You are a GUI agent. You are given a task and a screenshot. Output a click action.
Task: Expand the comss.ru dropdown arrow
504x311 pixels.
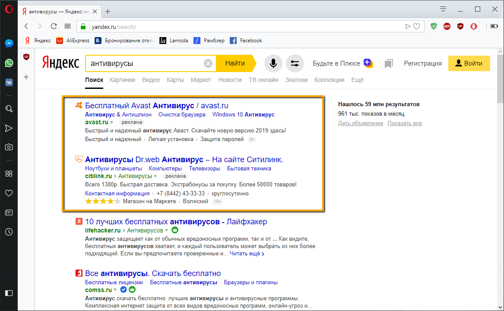(x=115, y=290)
